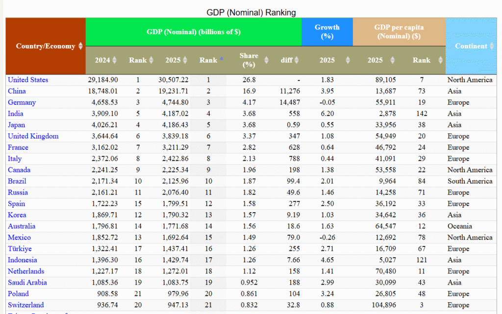Open the Russia country link

point(18,193)
